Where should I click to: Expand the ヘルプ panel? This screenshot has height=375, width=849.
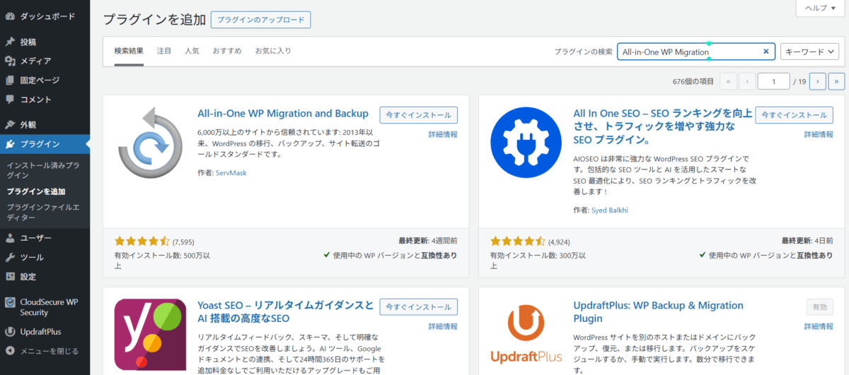tap(821, 8)
